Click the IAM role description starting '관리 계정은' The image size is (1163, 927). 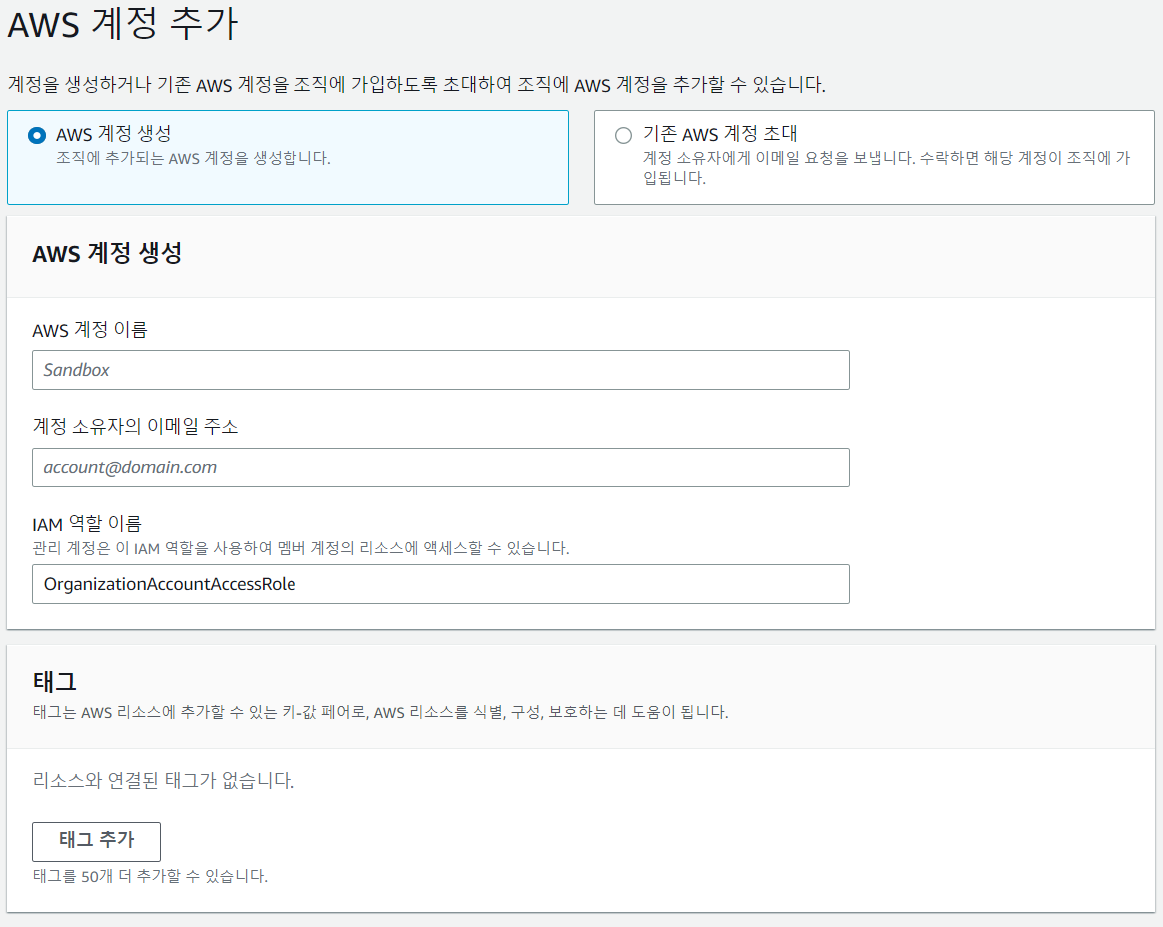pyautogui.click(x=301, y=548)
